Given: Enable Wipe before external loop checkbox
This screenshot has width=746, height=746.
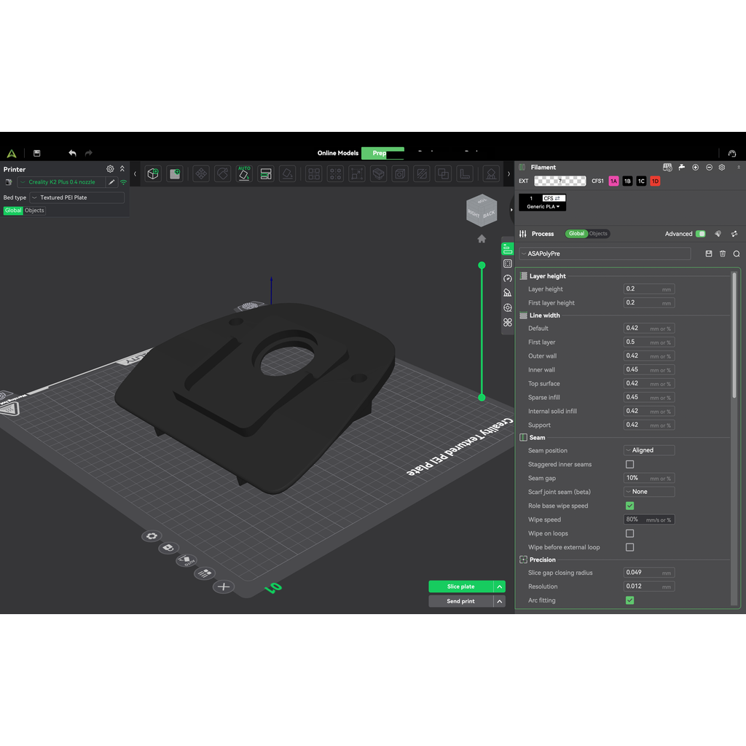Looking at the screenshot, I should point(629,547).
